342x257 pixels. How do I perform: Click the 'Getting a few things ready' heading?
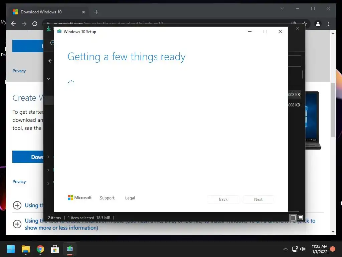click(x=127, y=57)
